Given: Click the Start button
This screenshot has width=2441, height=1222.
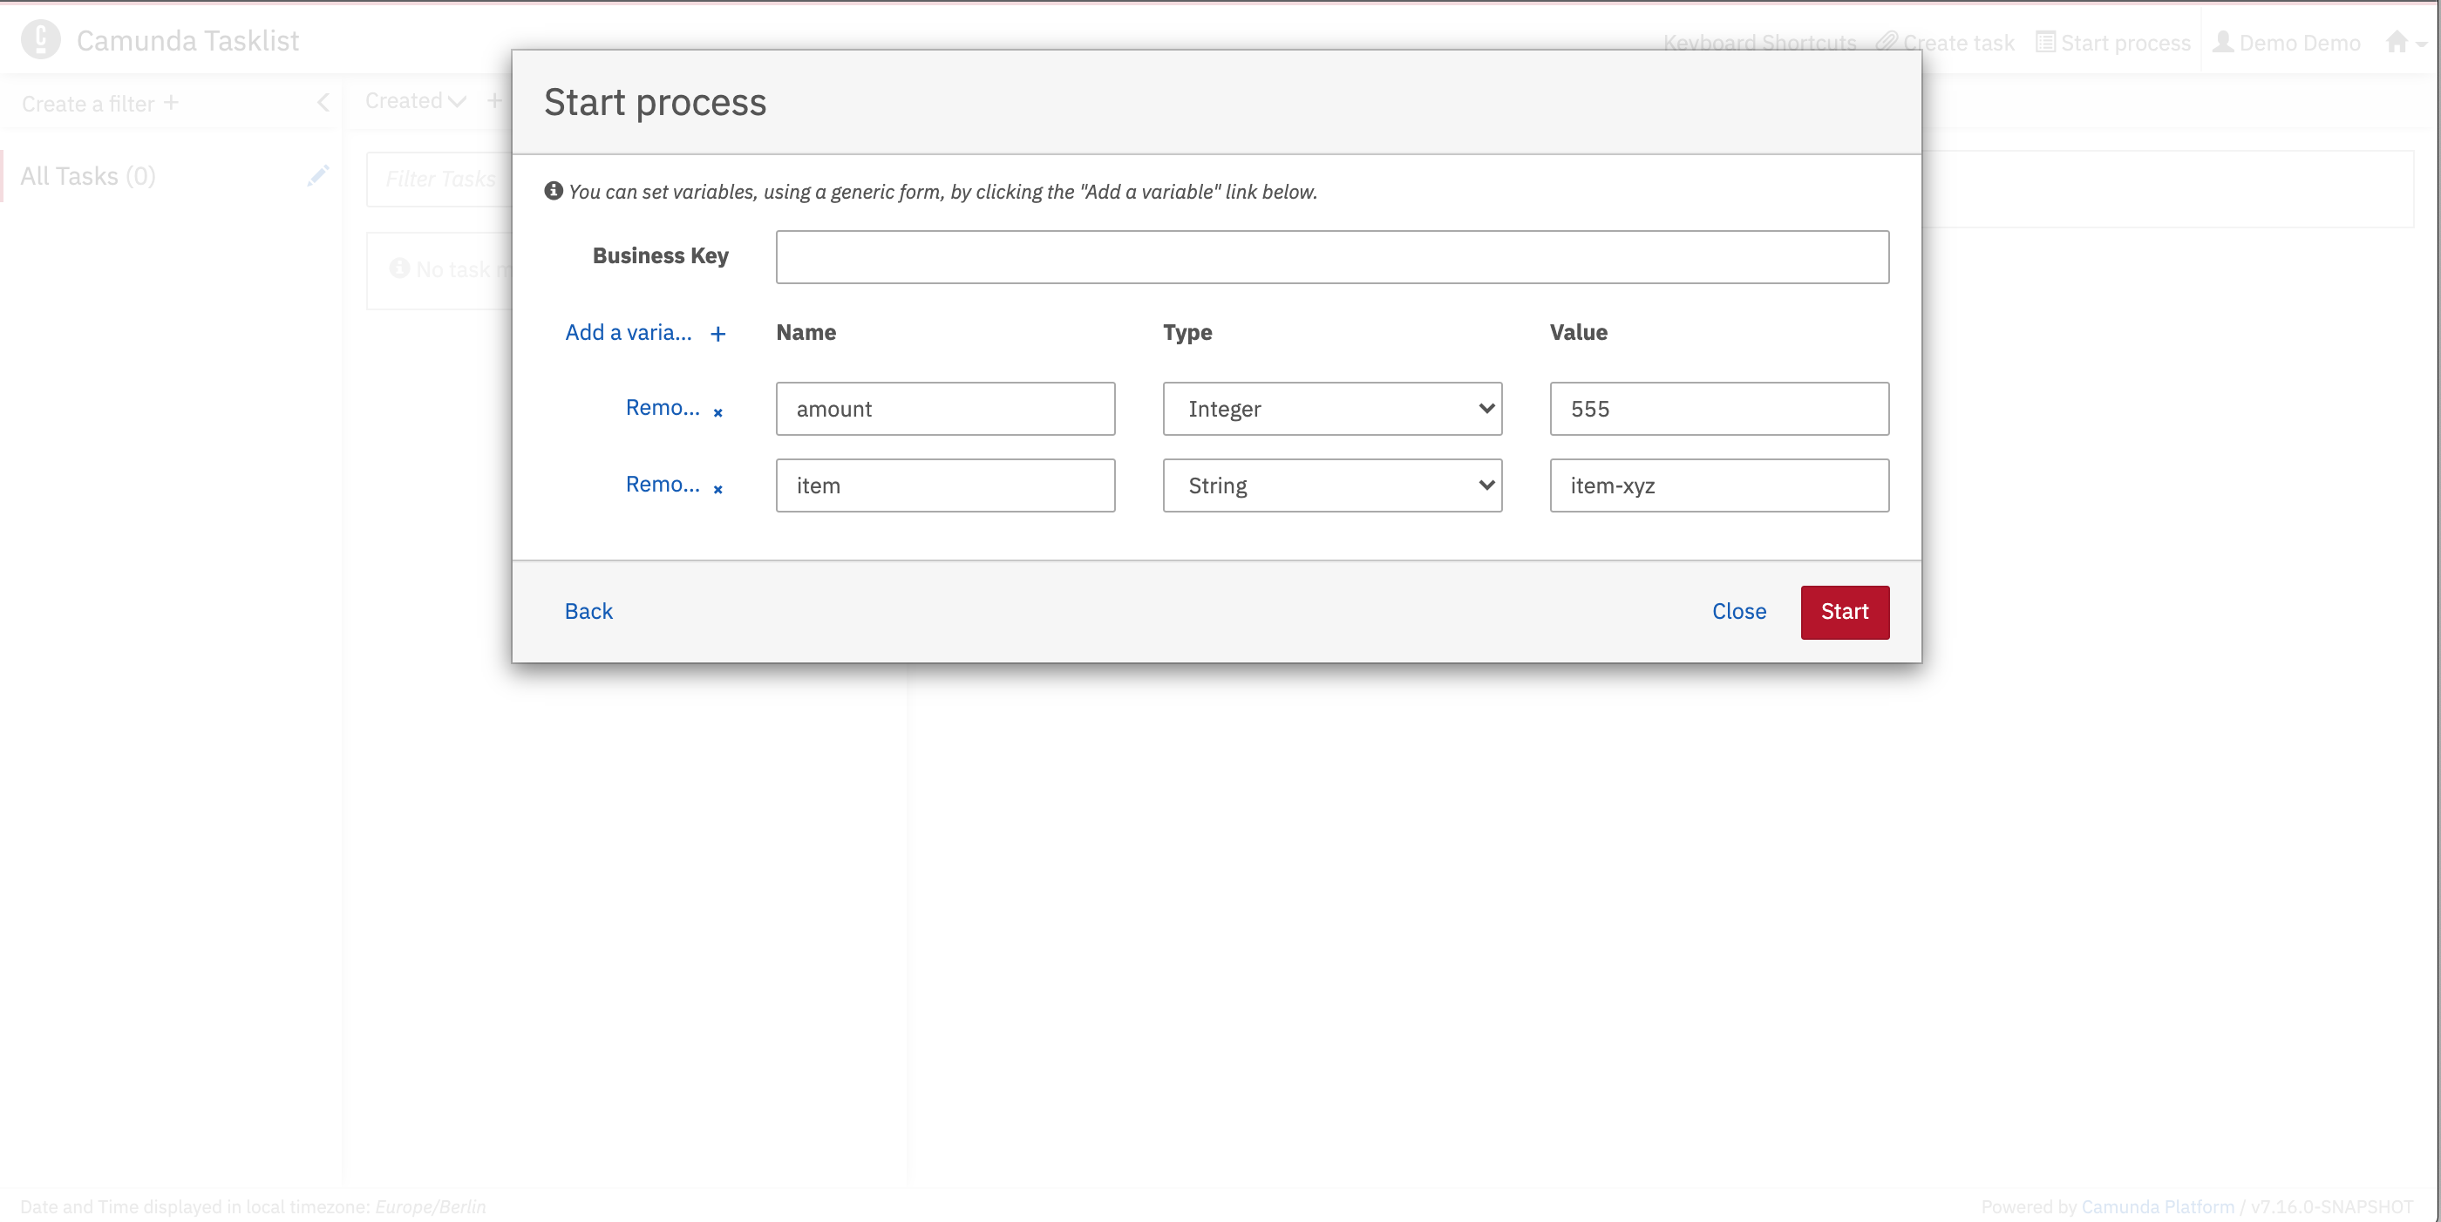Looking at the screenshot, I should coord(1844,611).
